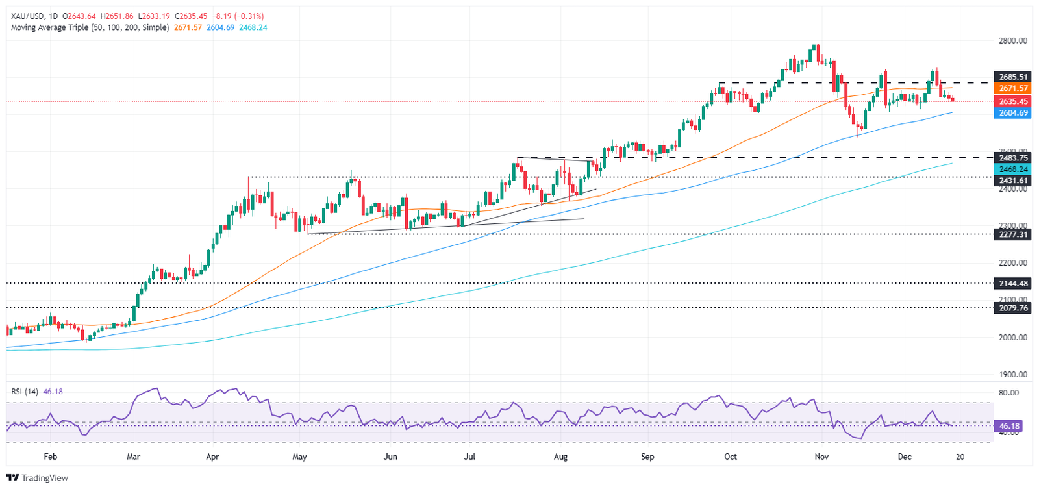Select the 2144.48 support level label
The image size is (1039, 489).
coord(1013,284)
